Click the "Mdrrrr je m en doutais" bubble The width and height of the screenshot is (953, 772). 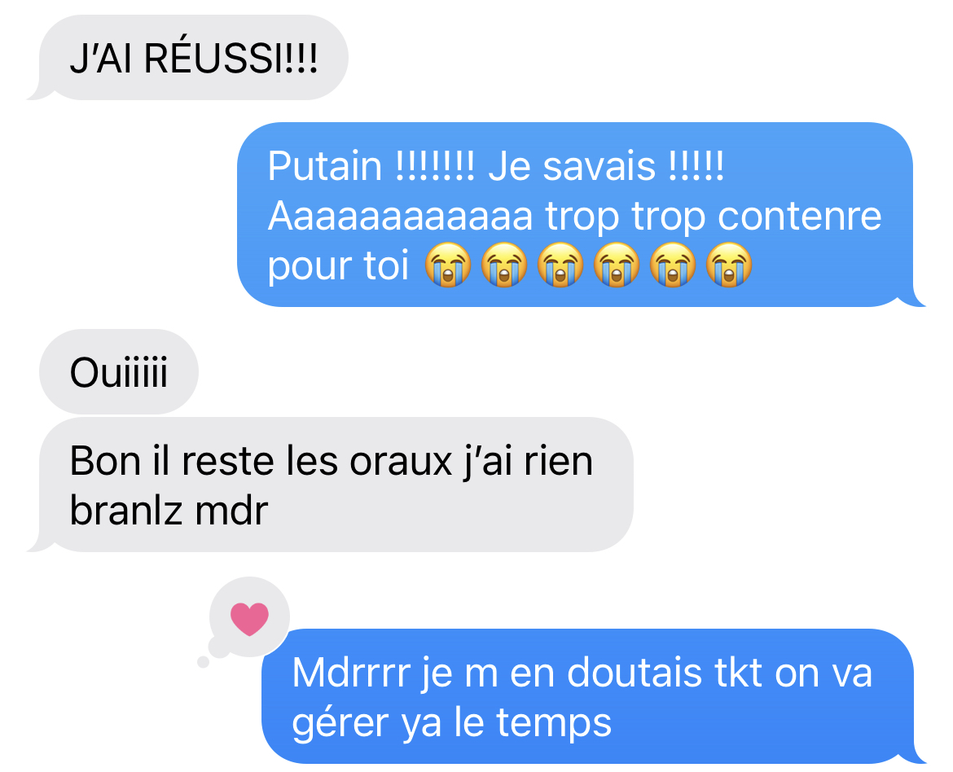coord(593,696)
